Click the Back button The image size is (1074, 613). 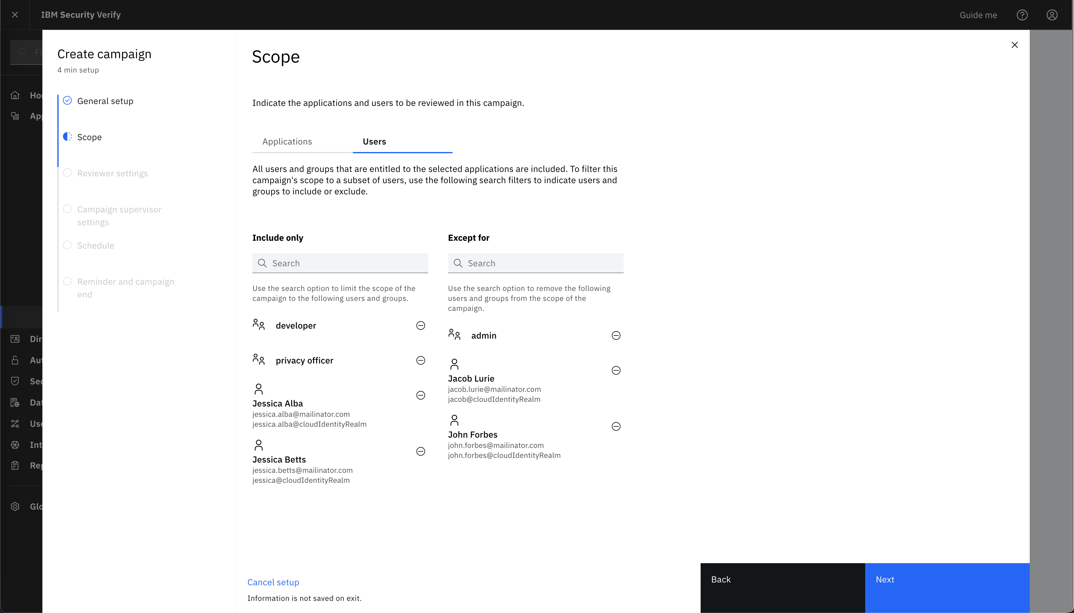783,588
